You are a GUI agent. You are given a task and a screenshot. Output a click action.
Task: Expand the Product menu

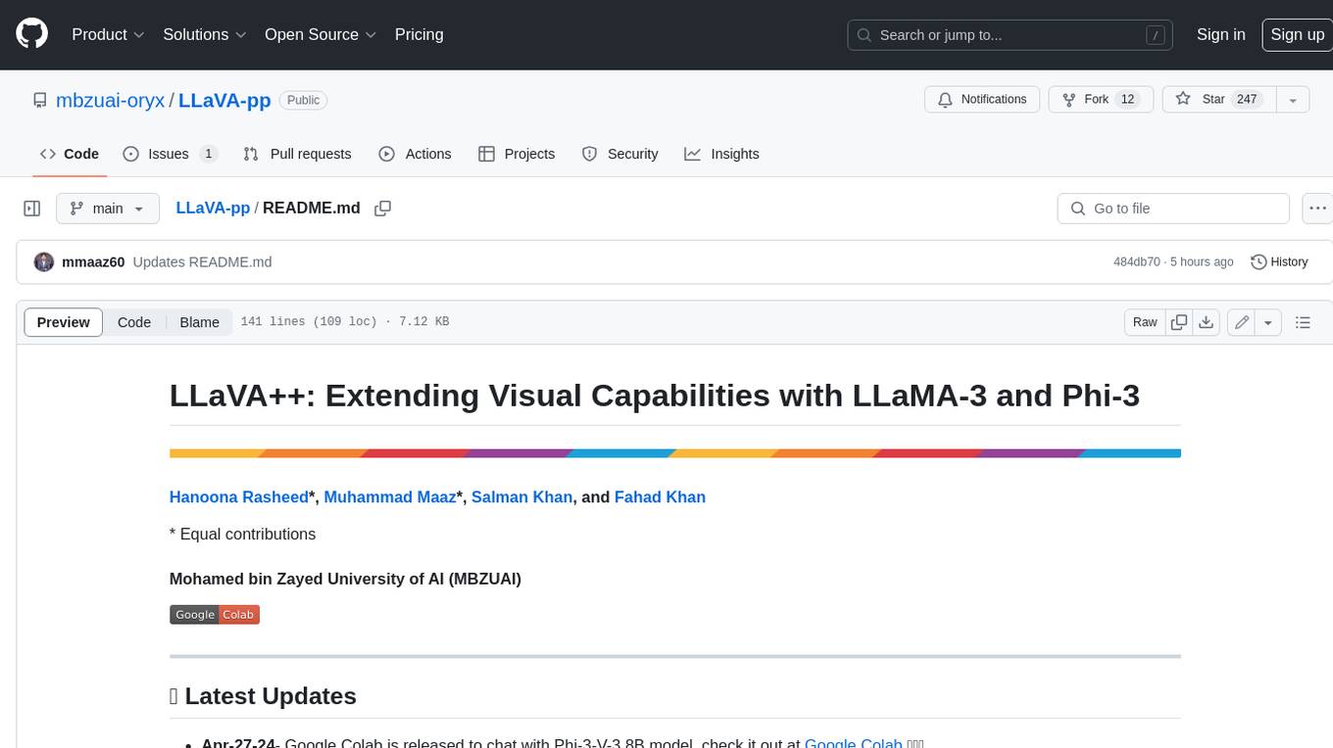[x=108, y=34]
